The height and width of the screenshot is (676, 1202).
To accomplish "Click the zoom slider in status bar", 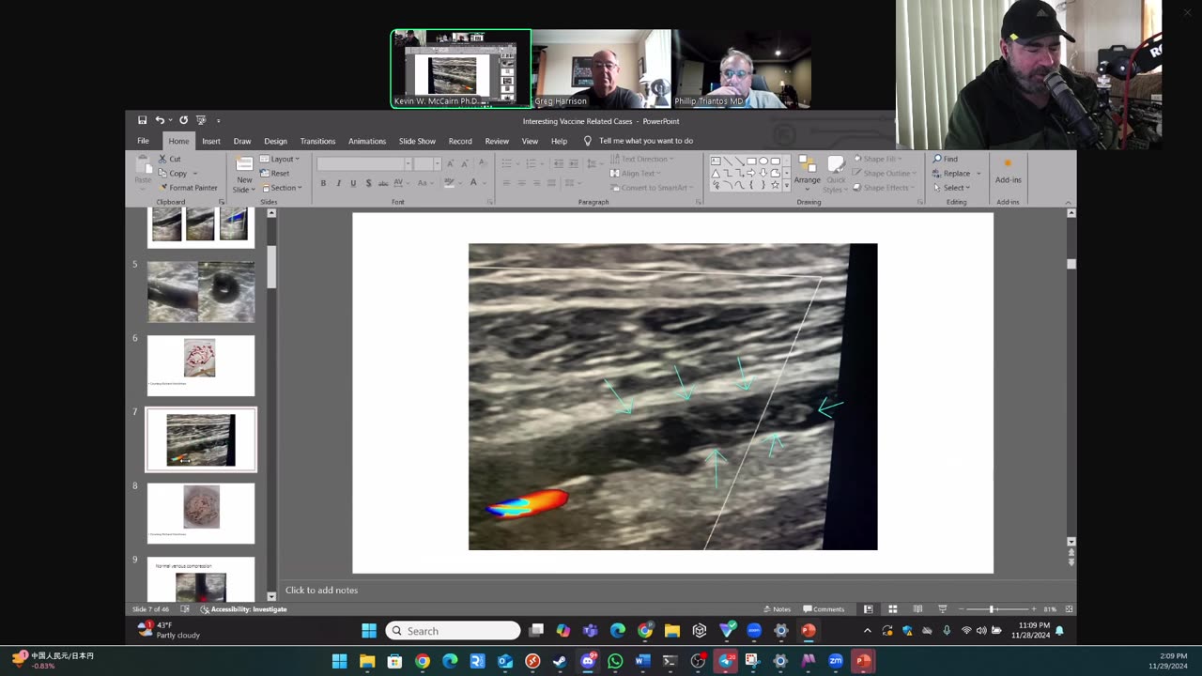I will pos(996,609).
